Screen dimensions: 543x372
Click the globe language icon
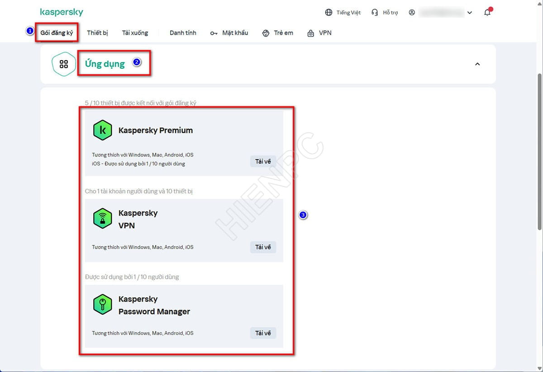point(329,13)
